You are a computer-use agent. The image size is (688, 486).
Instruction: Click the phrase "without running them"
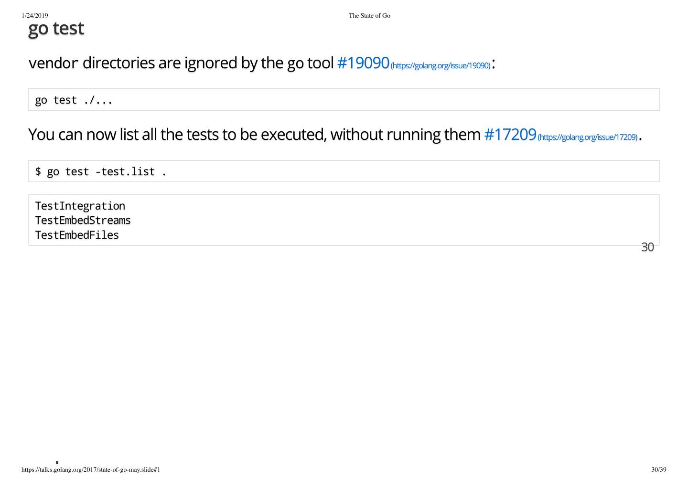tap(405, 135)
